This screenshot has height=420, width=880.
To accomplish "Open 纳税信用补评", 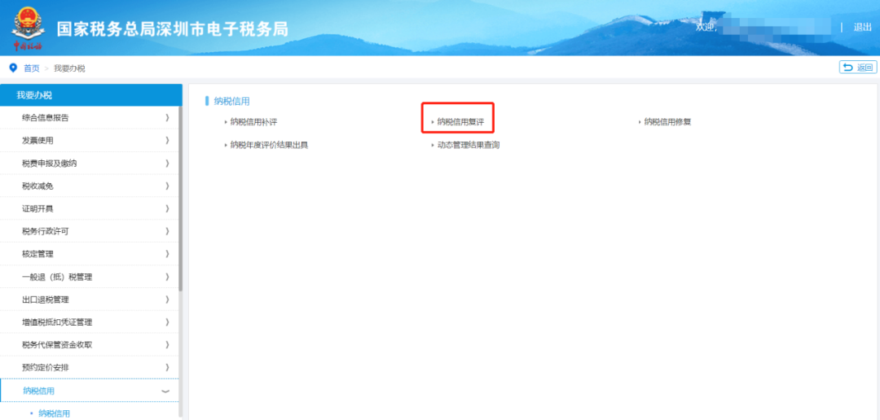I will click(253, 121).
